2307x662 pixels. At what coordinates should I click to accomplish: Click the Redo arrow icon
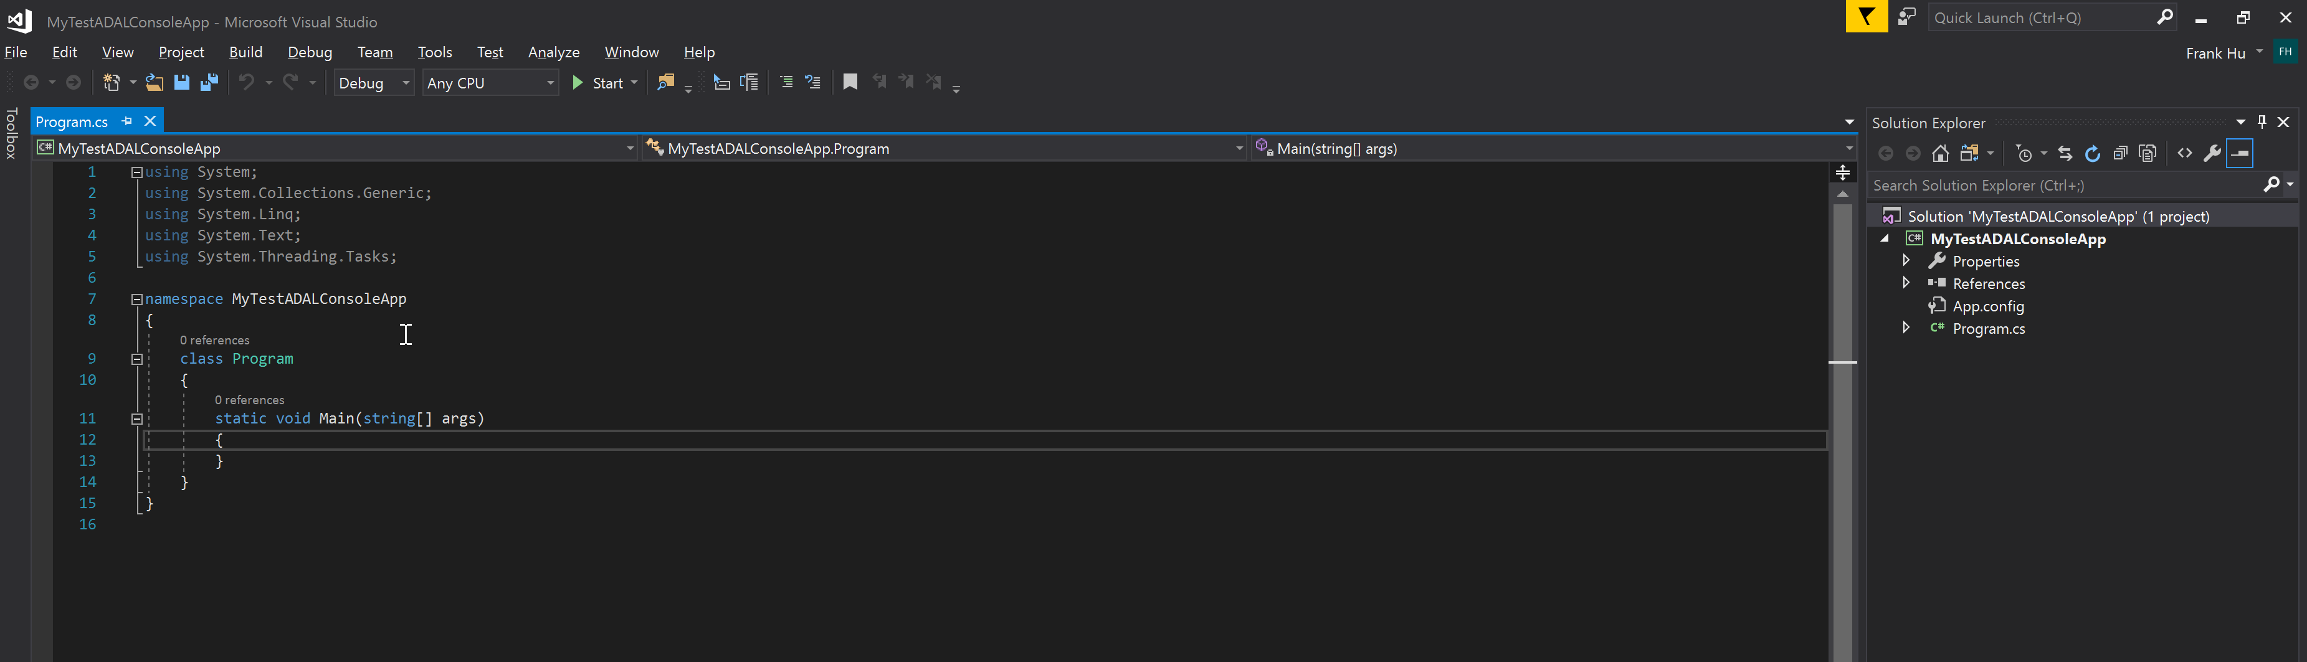point(290,82)
